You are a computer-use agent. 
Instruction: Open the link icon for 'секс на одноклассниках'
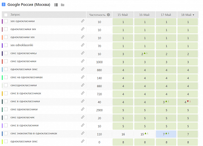83,77
